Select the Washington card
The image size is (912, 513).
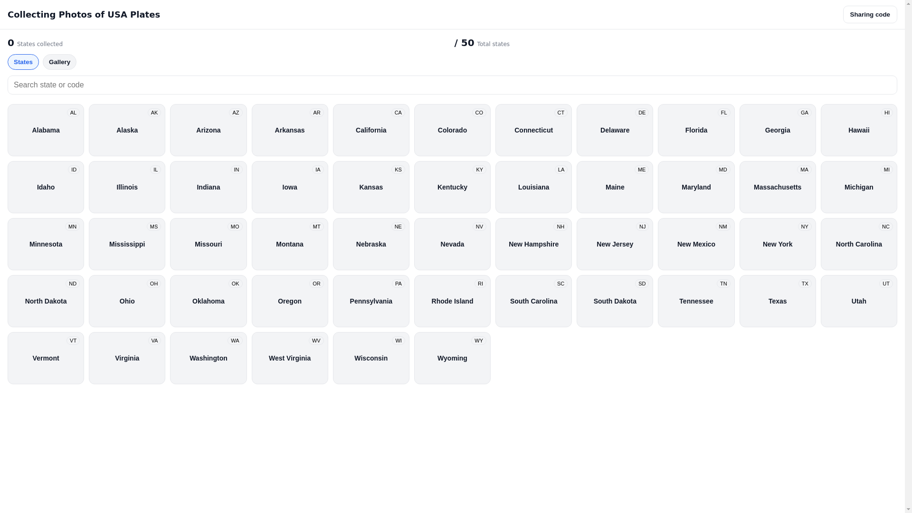click(x=209, y=358)
